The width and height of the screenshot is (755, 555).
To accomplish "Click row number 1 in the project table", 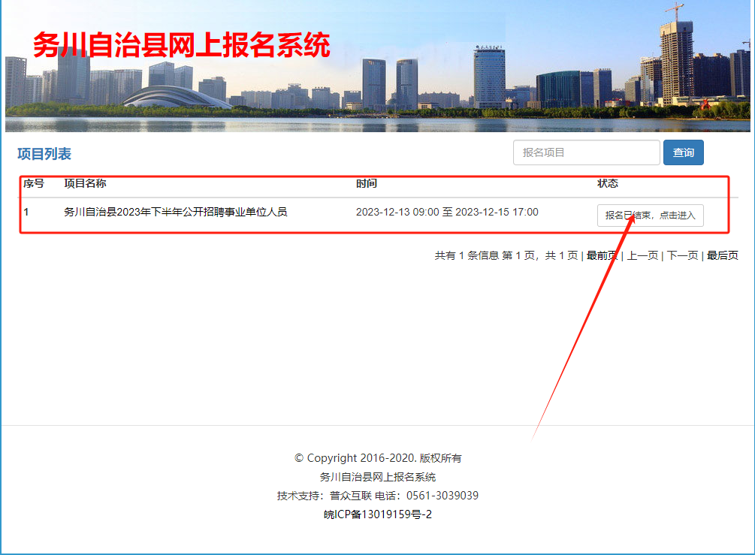I will click(x=26, y=212).
